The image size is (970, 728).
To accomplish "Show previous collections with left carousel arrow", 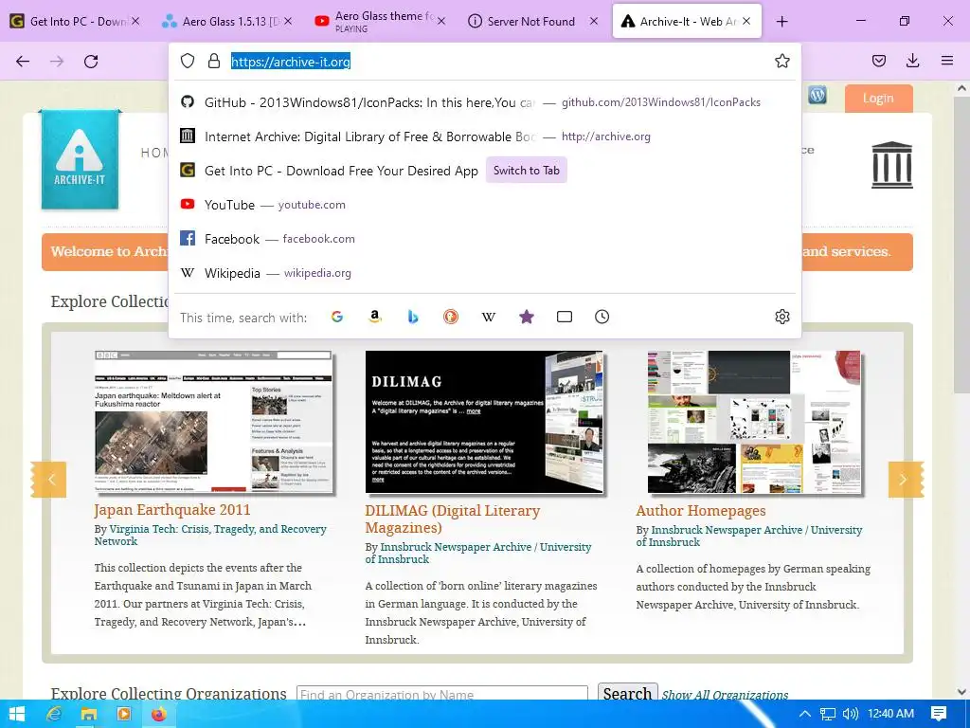I will click(x=50, y=479).
